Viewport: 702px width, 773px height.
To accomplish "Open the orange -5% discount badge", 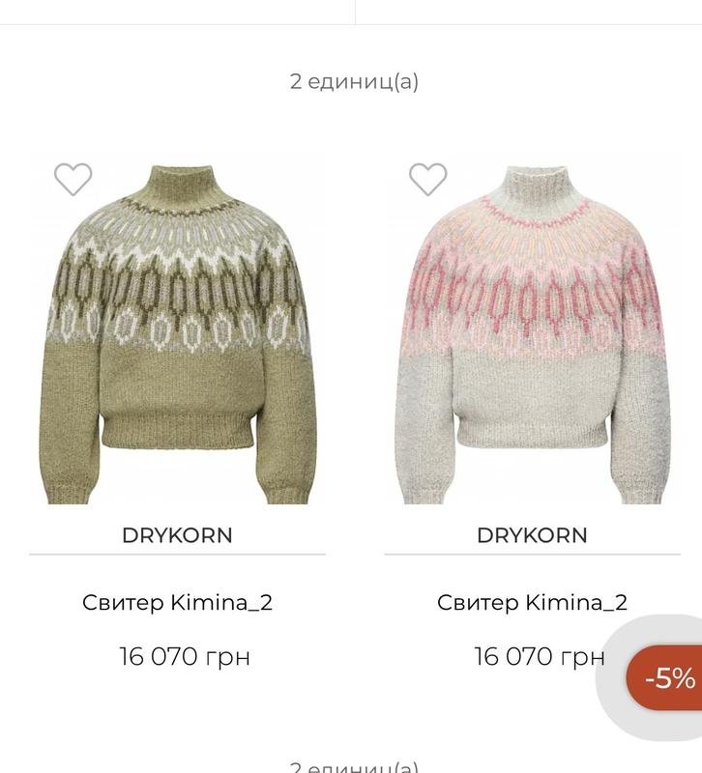I will (x=666, y=678).
